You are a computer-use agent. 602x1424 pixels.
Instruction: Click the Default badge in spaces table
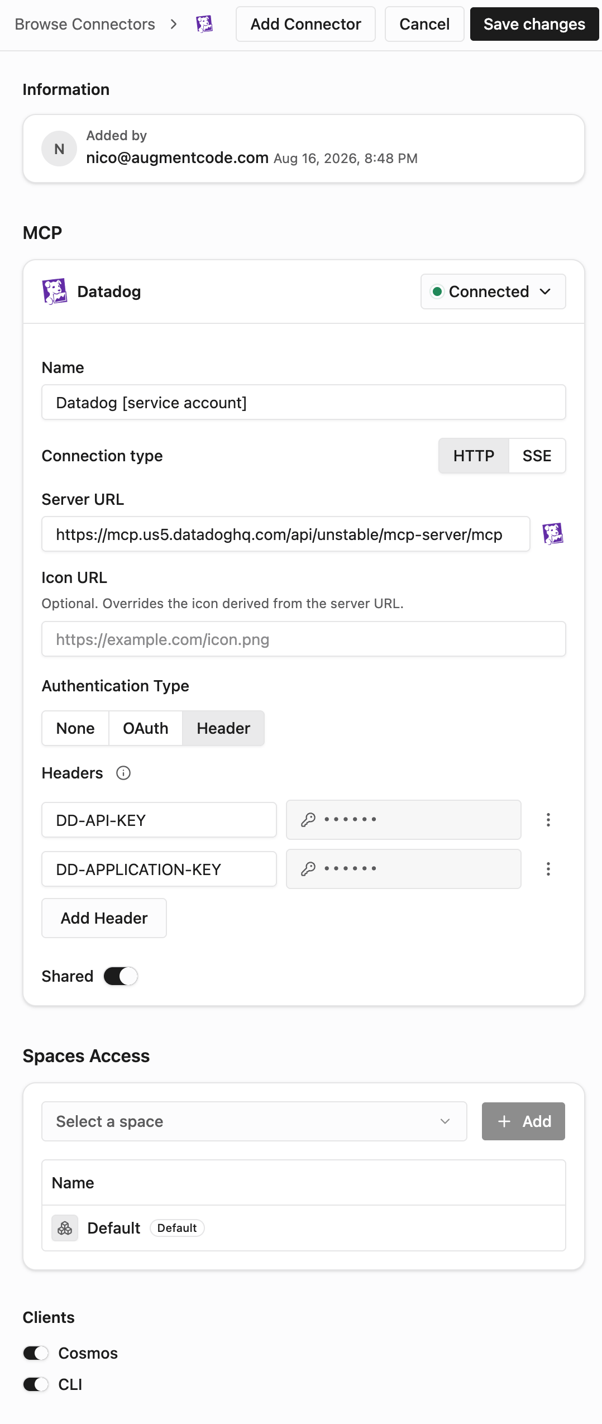click(x=177, y=1228)
